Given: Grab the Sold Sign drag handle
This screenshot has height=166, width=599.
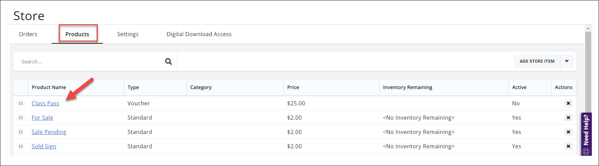Looking at the screenshot, I should pyautogui.click(x=21, y=146).
